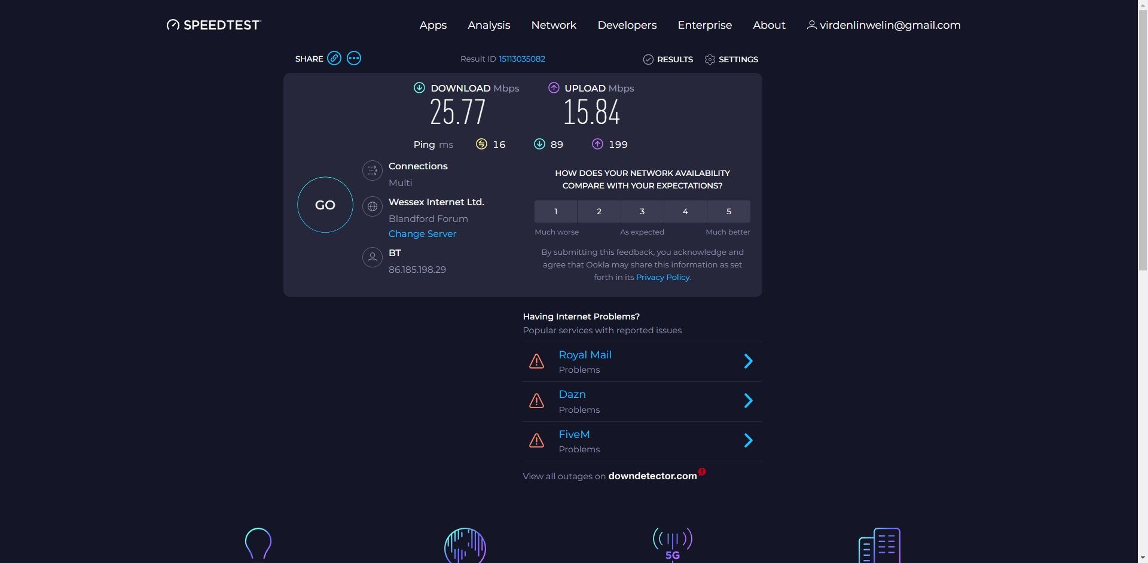
Task: Select rating 3 As expected
Action: pos(642,211)
